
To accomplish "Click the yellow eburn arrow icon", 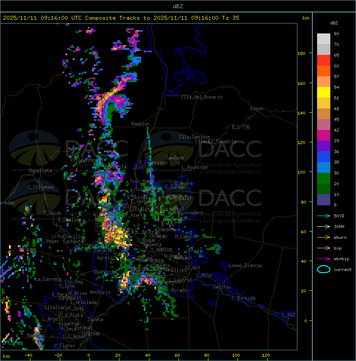I will click(323, 238).
